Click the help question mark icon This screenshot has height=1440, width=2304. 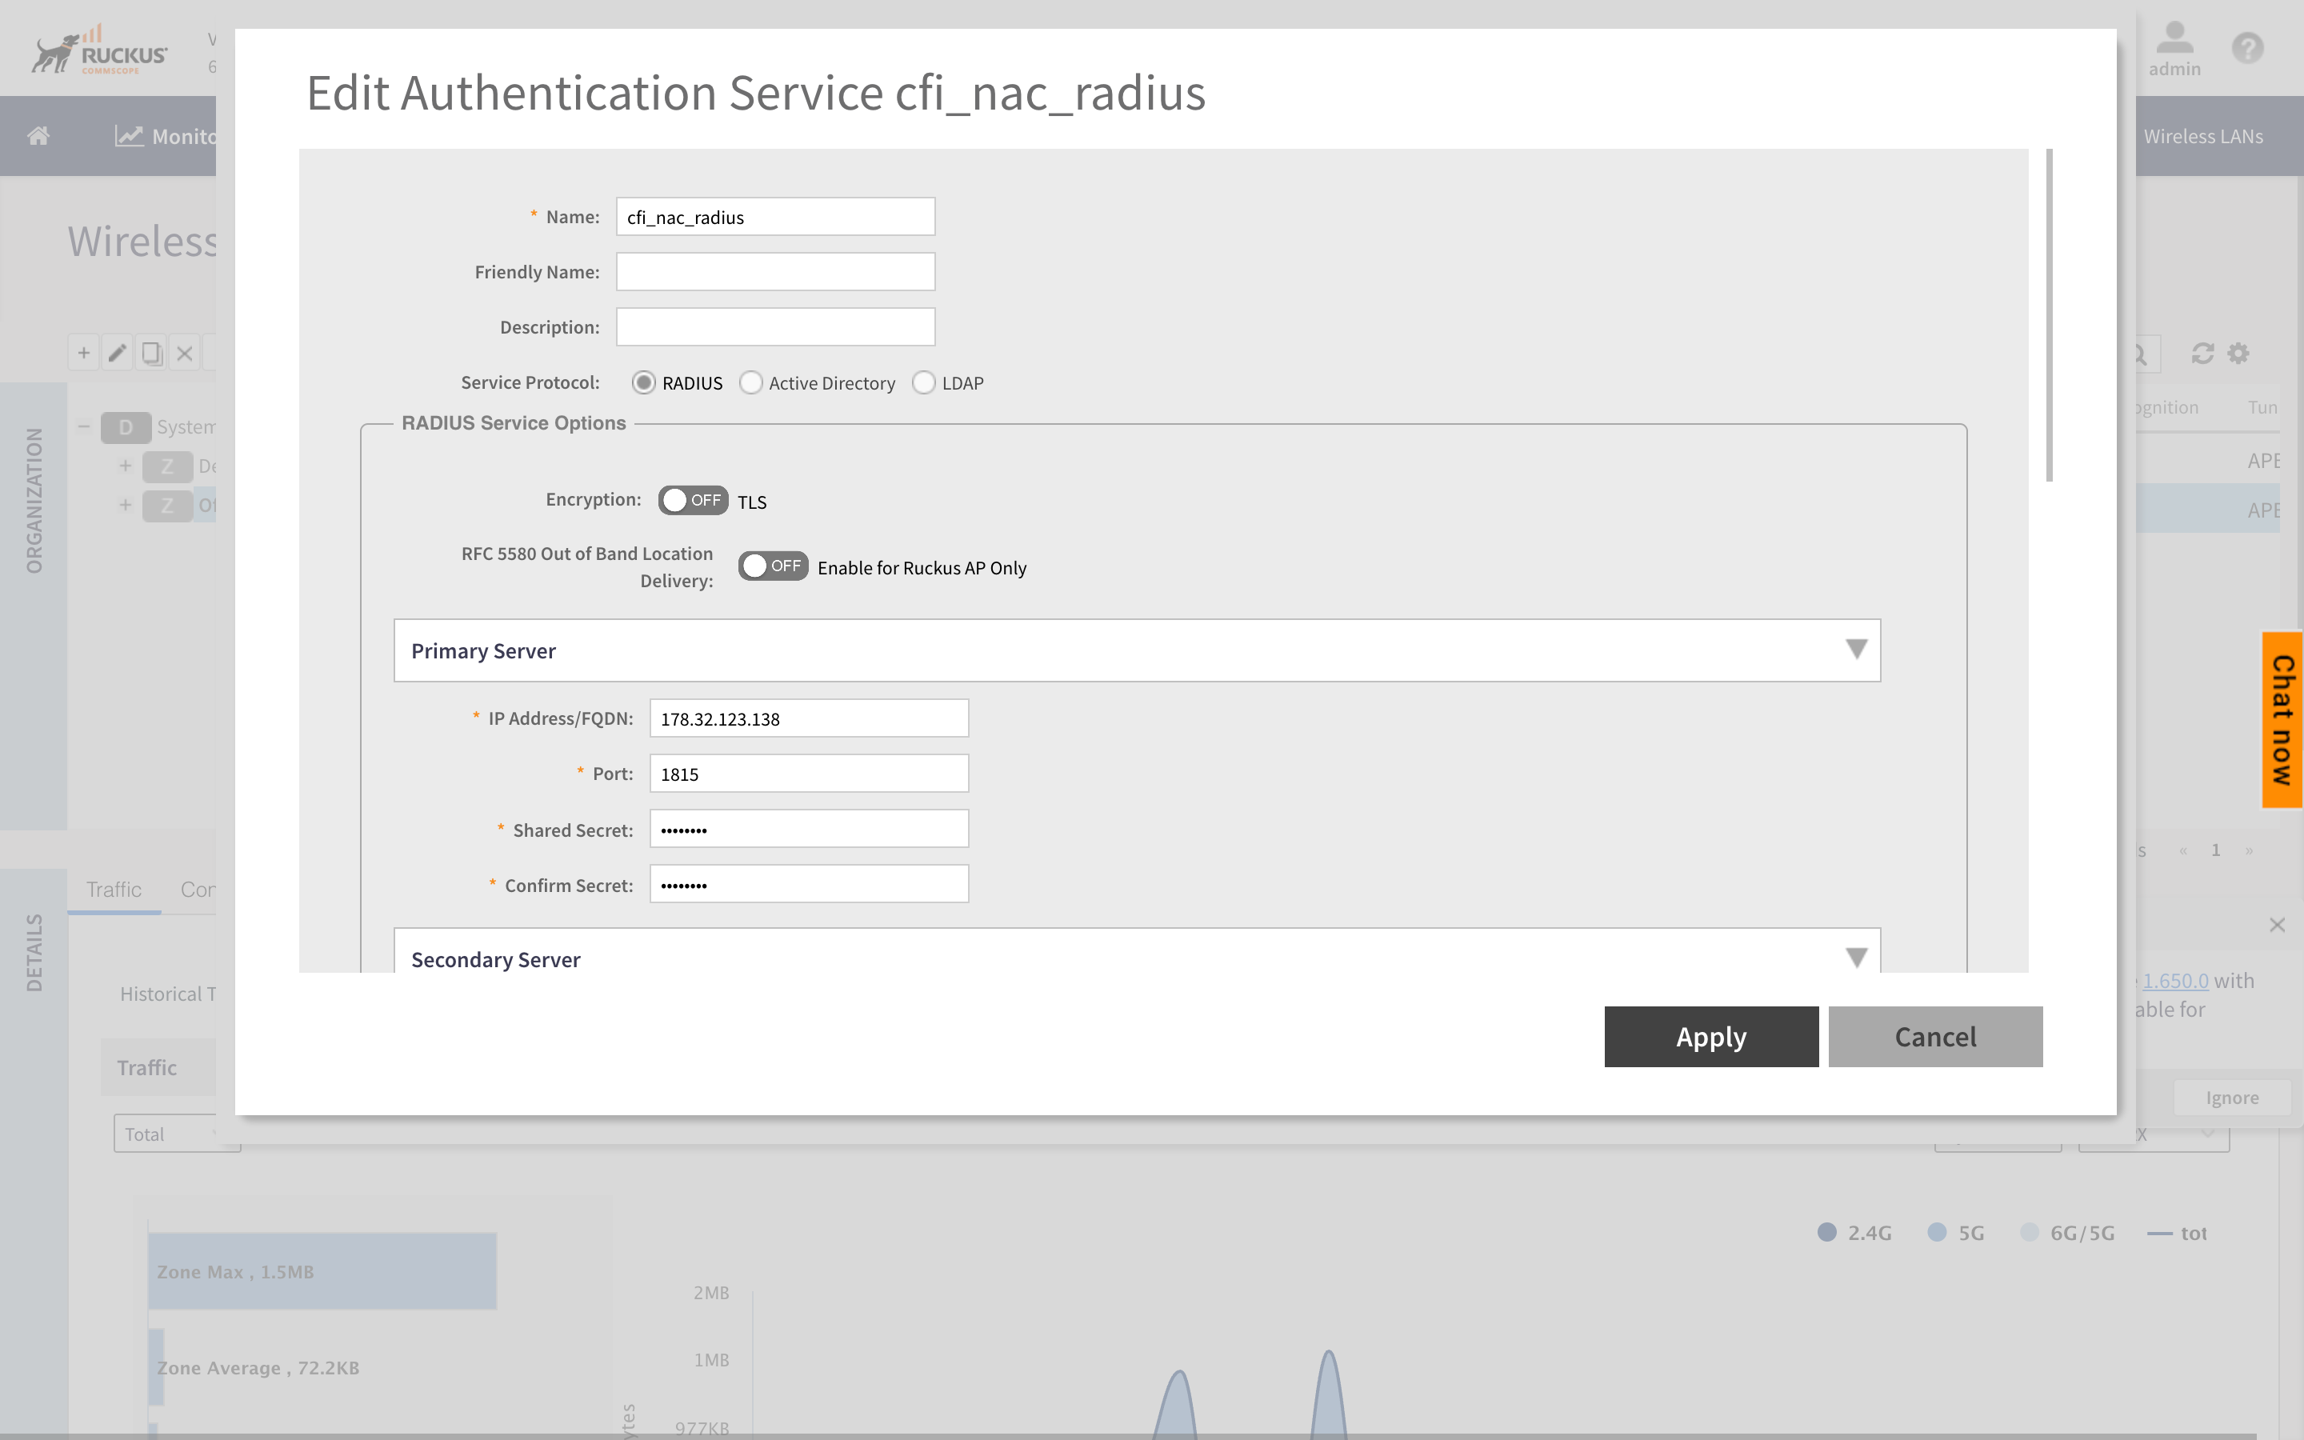[x=2247, y=48]
